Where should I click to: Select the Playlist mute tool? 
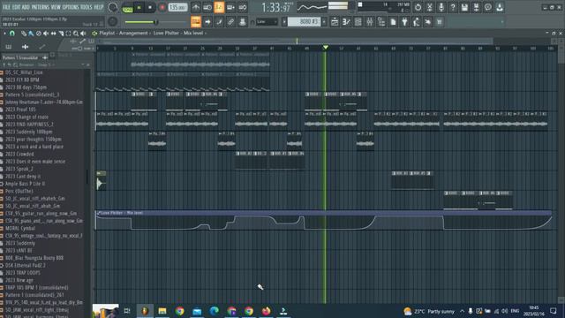click(x=46, y=34)
